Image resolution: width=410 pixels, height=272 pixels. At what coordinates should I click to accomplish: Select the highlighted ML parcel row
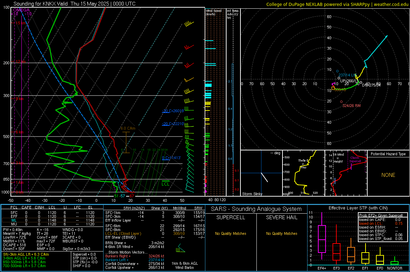(52, 220)
